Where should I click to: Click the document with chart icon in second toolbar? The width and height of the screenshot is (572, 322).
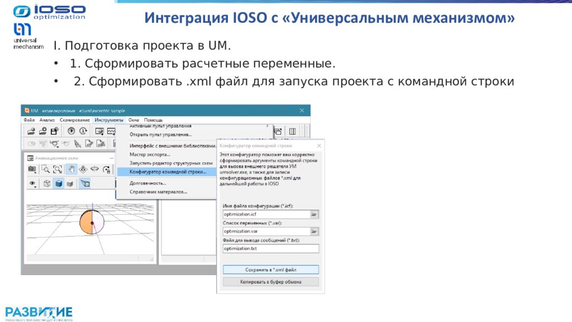101,144
